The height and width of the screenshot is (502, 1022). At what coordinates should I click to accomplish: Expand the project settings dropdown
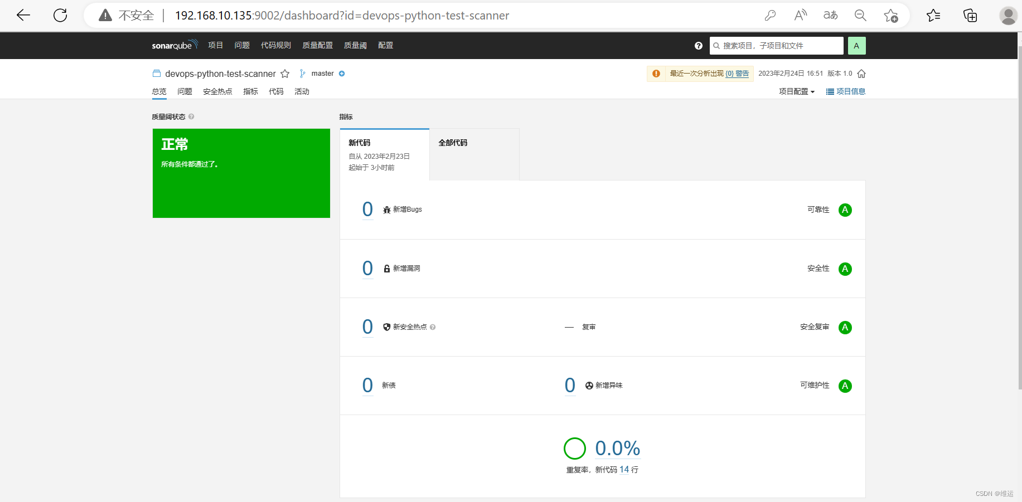point(797,91)
